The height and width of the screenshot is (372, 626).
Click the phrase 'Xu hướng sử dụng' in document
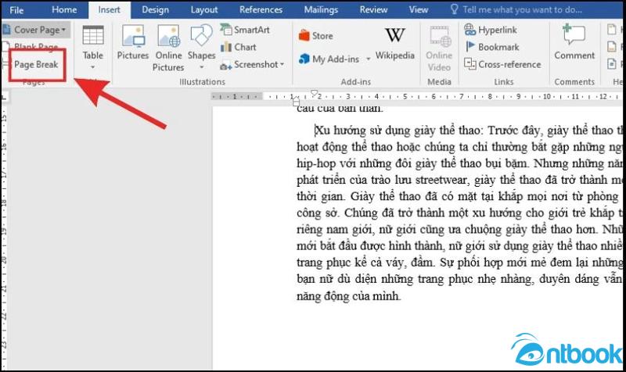click(362, 131)
